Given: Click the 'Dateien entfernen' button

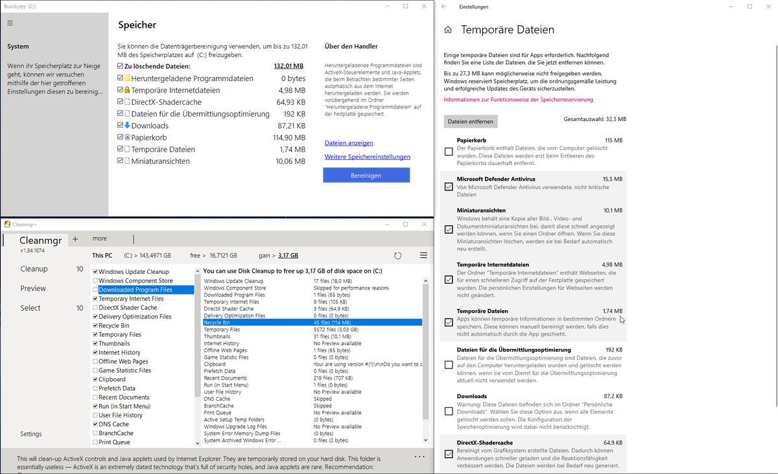Looking at the screenshot, I should coord(471,121).
